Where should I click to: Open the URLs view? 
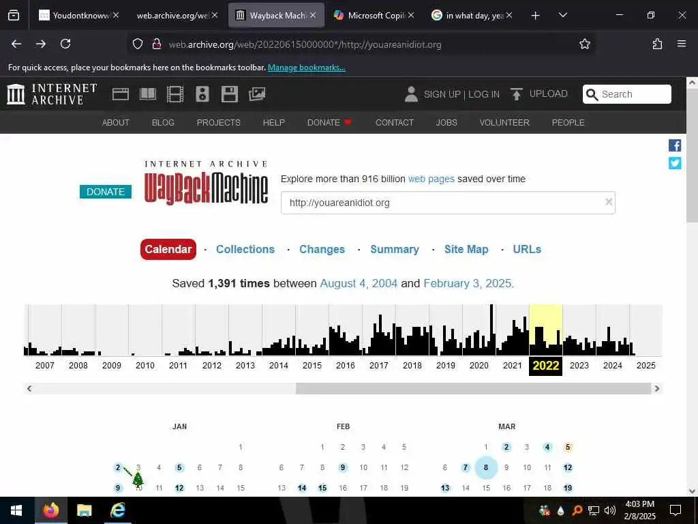pos(527,249)
